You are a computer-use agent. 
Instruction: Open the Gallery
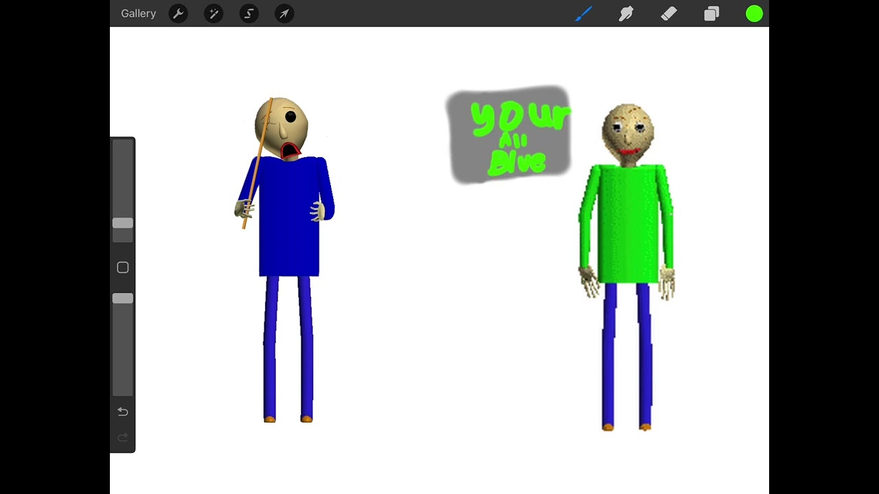(138, 14)
